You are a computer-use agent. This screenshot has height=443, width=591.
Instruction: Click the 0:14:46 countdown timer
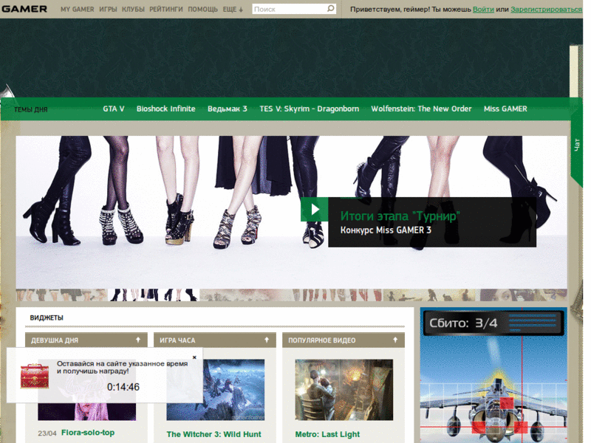123,387
